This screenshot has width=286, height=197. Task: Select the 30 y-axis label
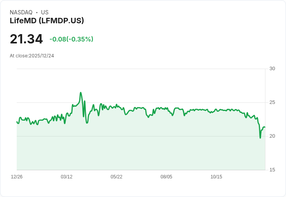(272, 69)
